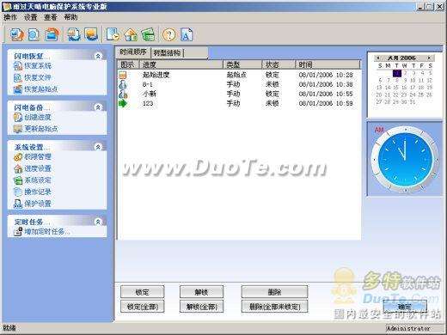Go to next month in calendar
Screen dimensions: 447x335
tap(429, 58)
